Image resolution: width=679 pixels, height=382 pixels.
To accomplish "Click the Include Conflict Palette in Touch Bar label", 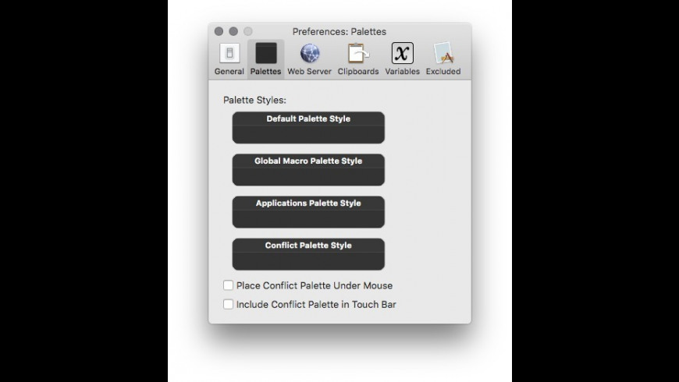I will (x=316, y=305).
